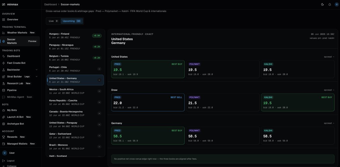
Task: Open Managed Wallets menu item
Action: [x=20, y=144]
